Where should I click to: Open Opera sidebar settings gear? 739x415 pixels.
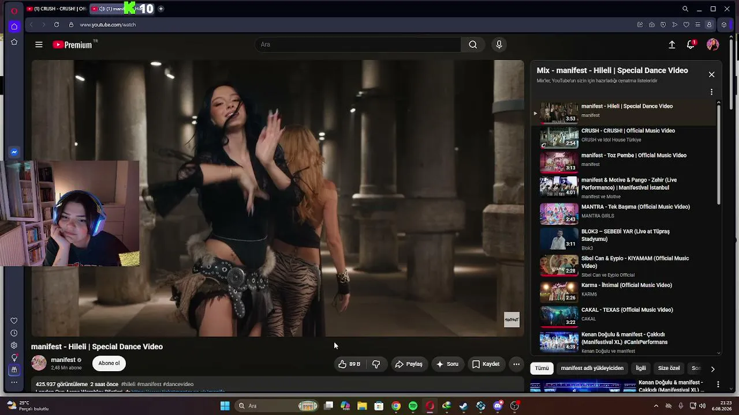14,345
